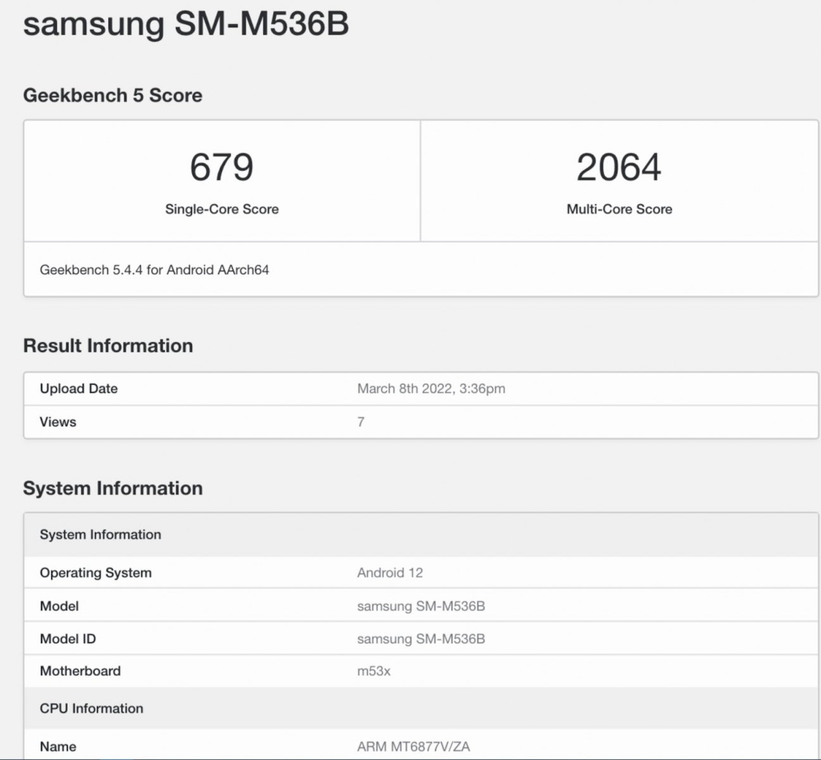Click the Motherboard row label
This screenshot has width=821, height=760.
[x=80, y=671]
